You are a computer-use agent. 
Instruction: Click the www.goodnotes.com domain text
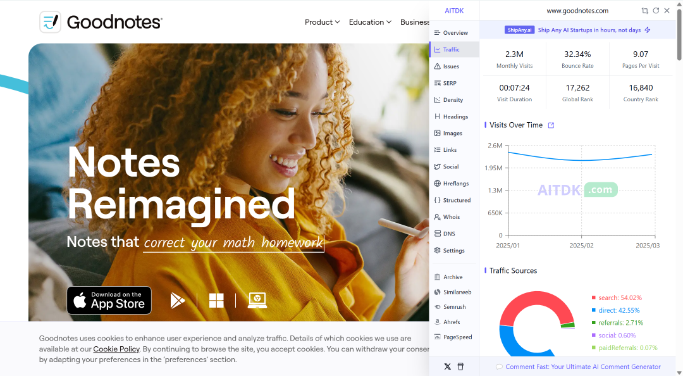tap(577, 11)
